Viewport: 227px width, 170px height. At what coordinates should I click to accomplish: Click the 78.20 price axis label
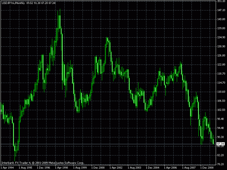click(220, 164)
